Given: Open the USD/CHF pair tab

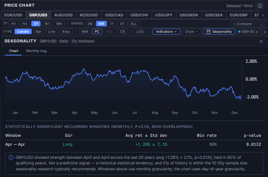Looking at the screenshot, I should [x=139, y=15].
